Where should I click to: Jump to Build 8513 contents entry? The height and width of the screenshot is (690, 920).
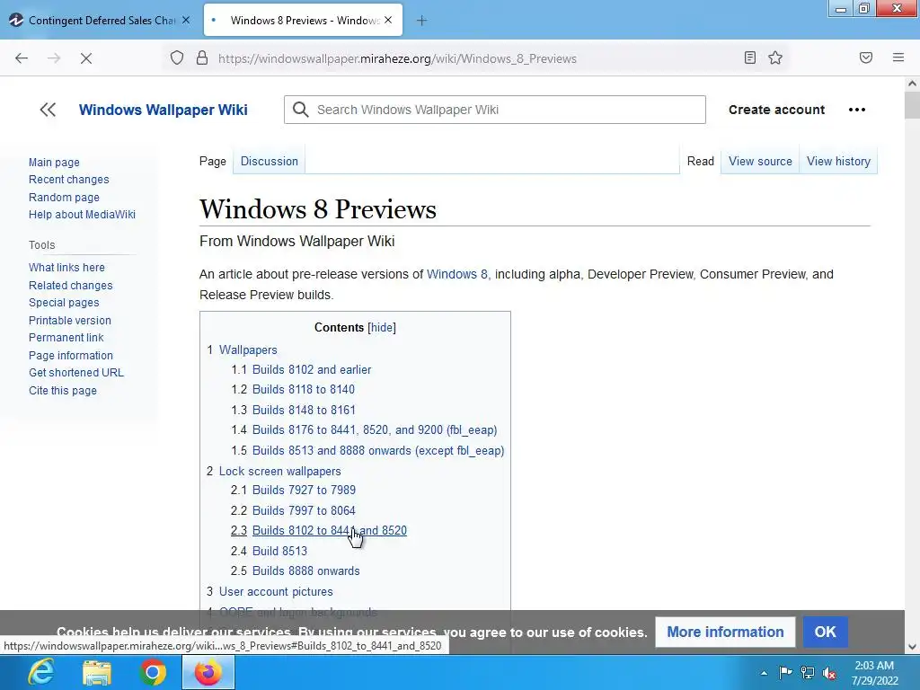point(279,551)
